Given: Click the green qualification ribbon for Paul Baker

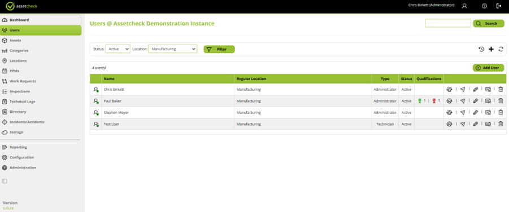Looking at the screenshot, I should [x=420, y=101].
